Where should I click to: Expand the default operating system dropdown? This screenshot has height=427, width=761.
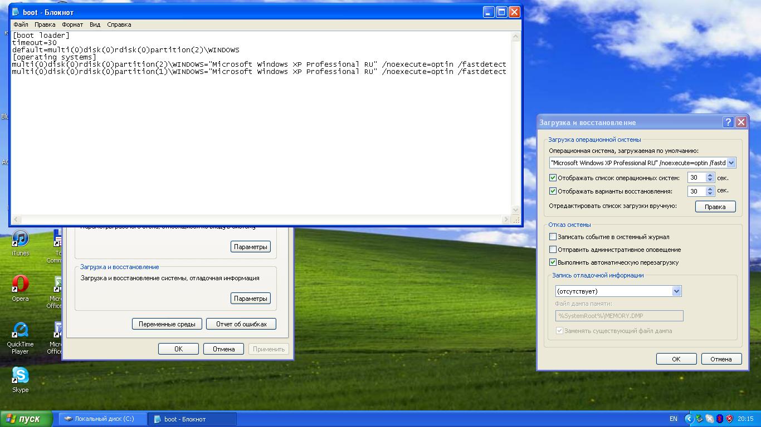click(x=731, y=163)
